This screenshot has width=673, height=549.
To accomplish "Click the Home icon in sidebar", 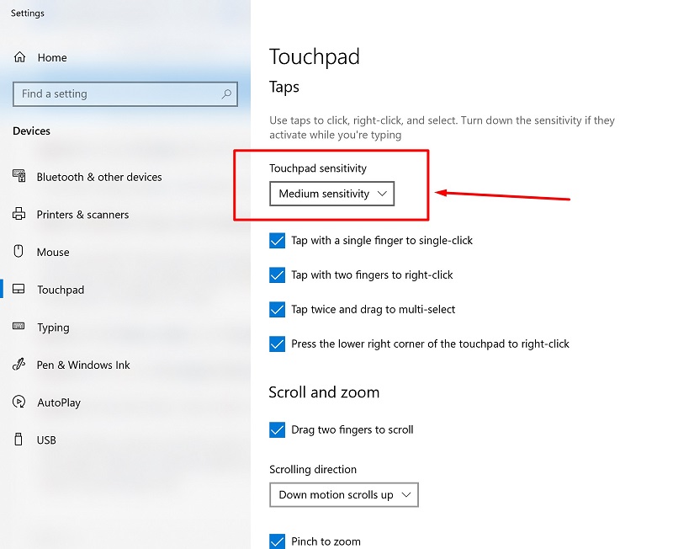I will (x=19, y=57).
